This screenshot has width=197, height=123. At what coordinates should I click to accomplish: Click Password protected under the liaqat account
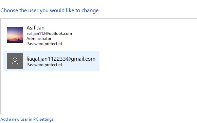(x=44, y=65)
